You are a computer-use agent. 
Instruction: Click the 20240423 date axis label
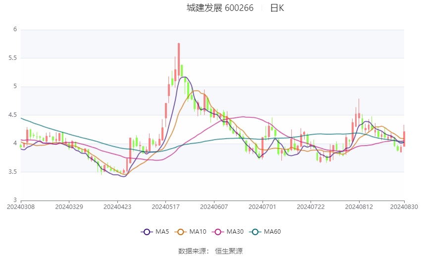point(117,207)
